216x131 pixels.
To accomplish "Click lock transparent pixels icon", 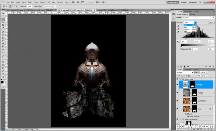I will (182, 76).
